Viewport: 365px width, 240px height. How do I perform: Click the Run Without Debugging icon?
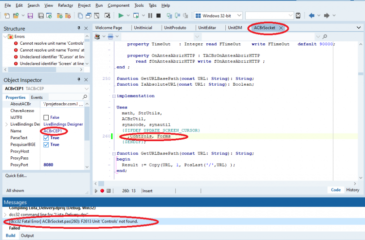(136, 16)
